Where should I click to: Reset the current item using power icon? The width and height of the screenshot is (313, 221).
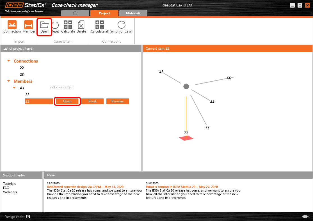[x=55, y=27]
